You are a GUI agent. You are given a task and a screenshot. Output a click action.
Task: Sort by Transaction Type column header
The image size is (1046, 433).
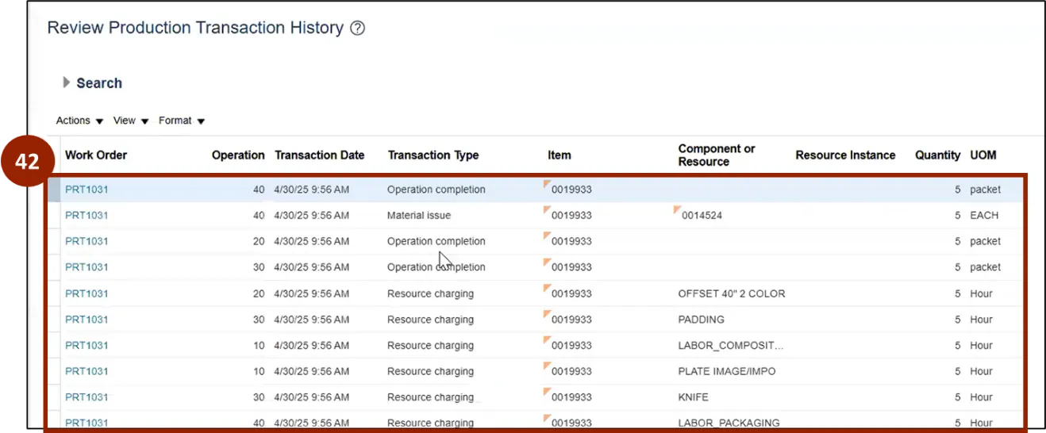433,155
